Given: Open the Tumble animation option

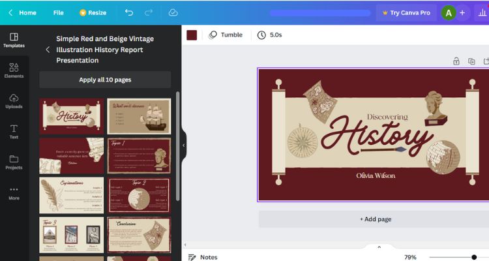Looking at the screenshot, I should (x=226, y=35).
